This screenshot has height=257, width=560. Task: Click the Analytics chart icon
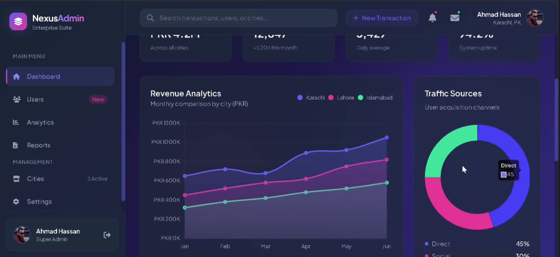click(16, 122)
